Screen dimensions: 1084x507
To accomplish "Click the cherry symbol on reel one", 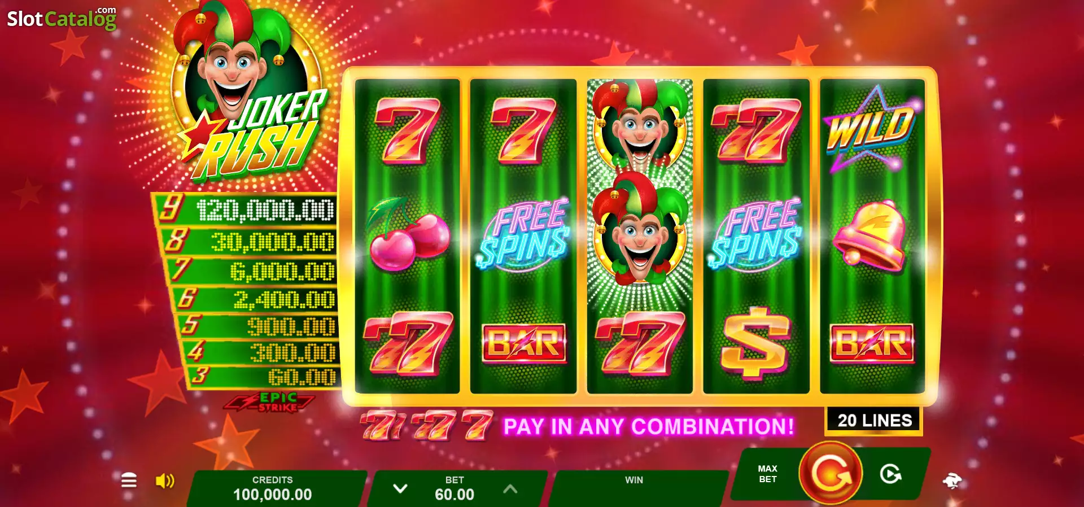I will 408,234.
